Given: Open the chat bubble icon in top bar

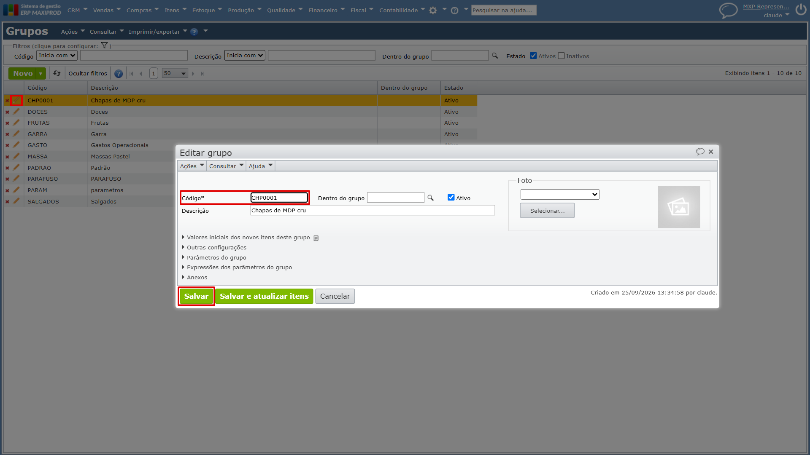Looking at the screenshot, I should (728, 10).
